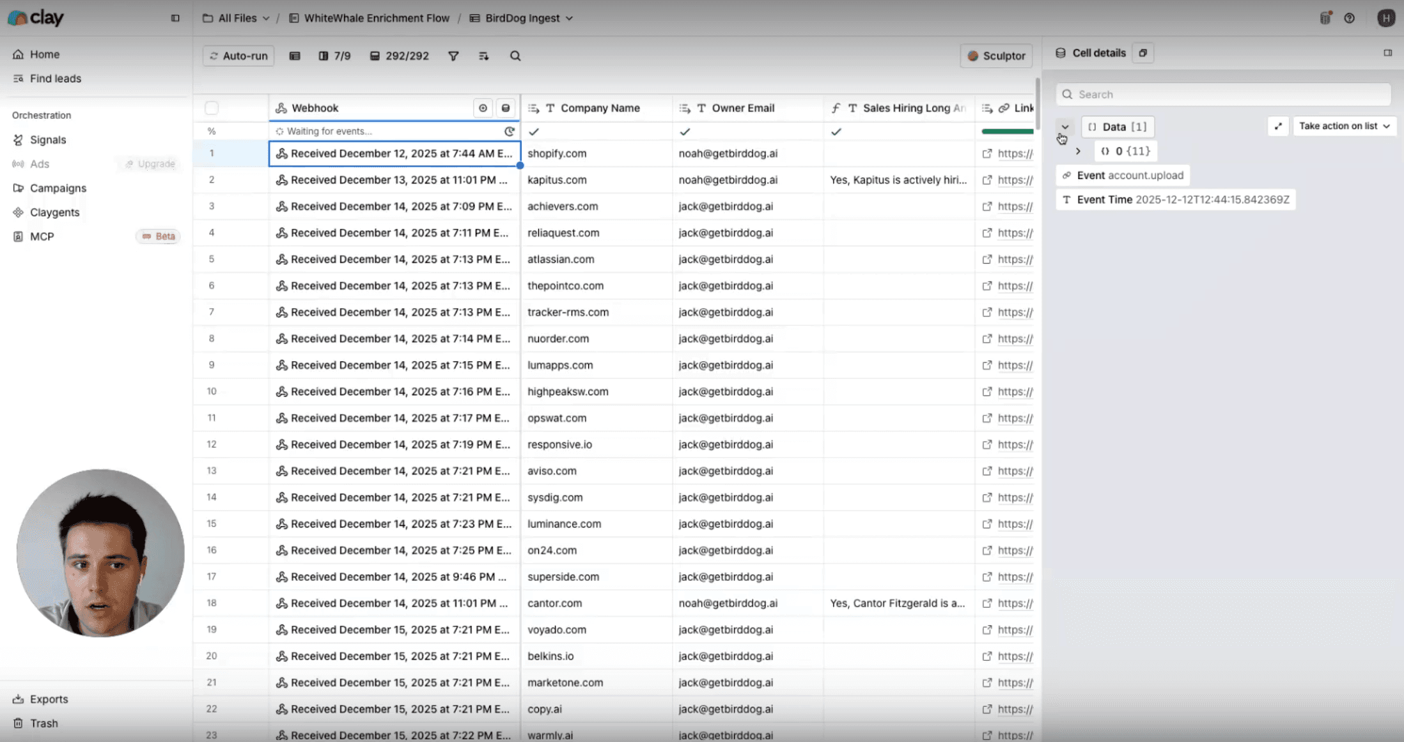Image resolution: width=1404 pixels, height=742 pixels.
Task: Select the shopify.com company cell
Action: [x=597, y=154]
